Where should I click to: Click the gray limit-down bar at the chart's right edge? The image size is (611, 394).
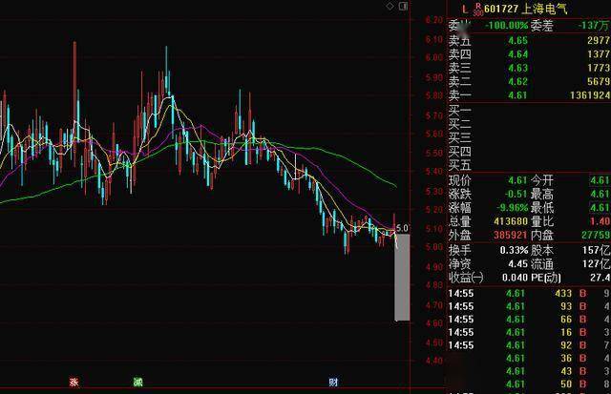click(x=402, y=278)
